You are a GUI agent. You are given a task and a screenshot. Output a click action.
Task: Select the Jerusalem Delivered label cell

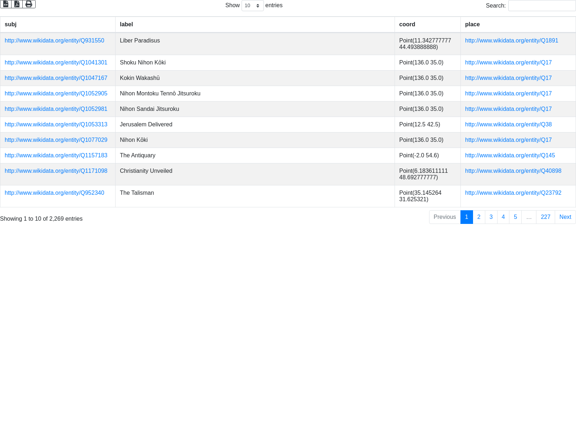[x=255, y=125]
